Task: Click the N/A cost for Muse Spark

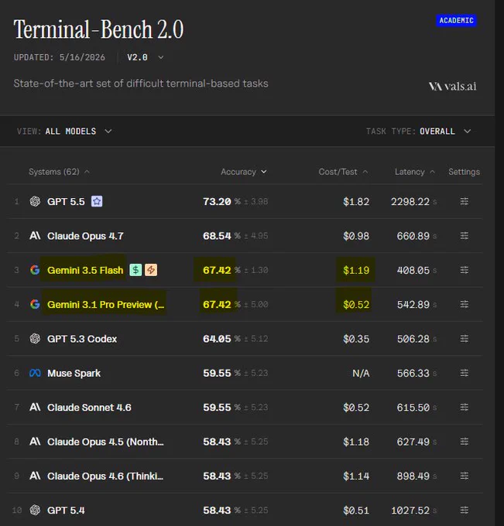Action: 361,373
